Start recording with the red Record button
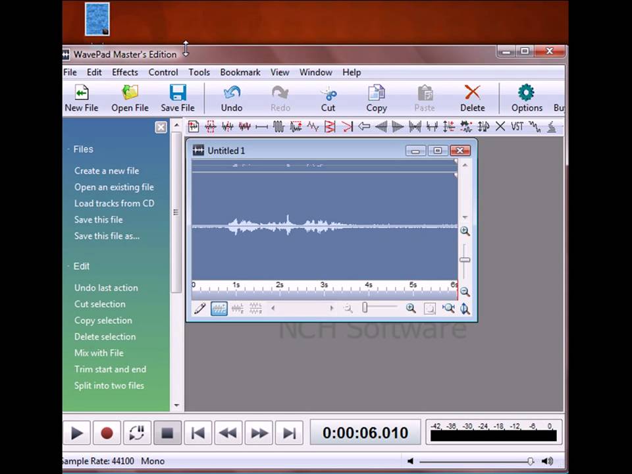 pyautogui.click(x=107, y=433)
